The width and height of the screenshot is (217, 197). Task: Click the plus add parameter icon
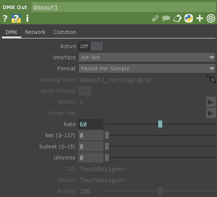tap(200, 18)
